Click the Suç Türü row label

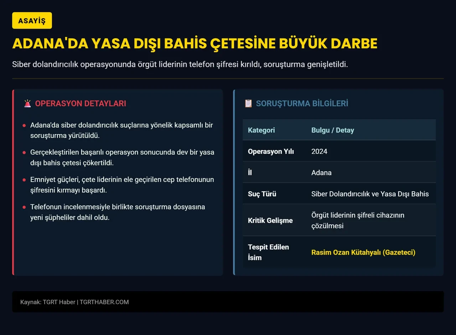coord(262,194)
